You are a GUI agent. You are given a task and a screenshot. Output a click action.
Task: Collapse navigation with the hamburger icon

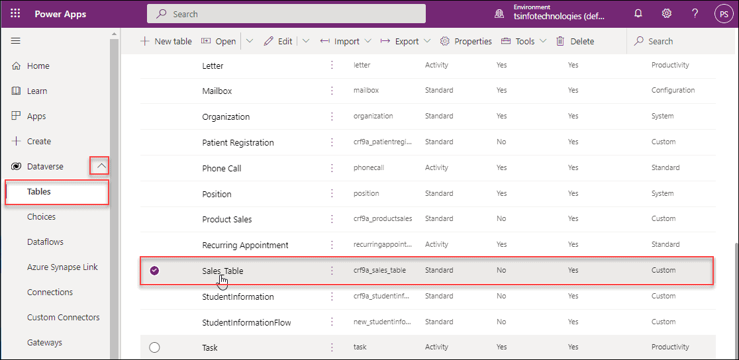pyautogui.click(x=15, y=41)
